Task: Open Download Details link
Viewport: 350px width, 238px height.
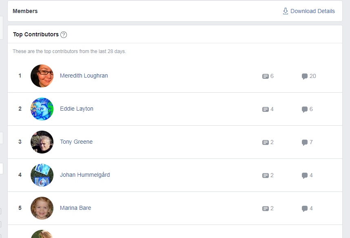Action: 309,11
